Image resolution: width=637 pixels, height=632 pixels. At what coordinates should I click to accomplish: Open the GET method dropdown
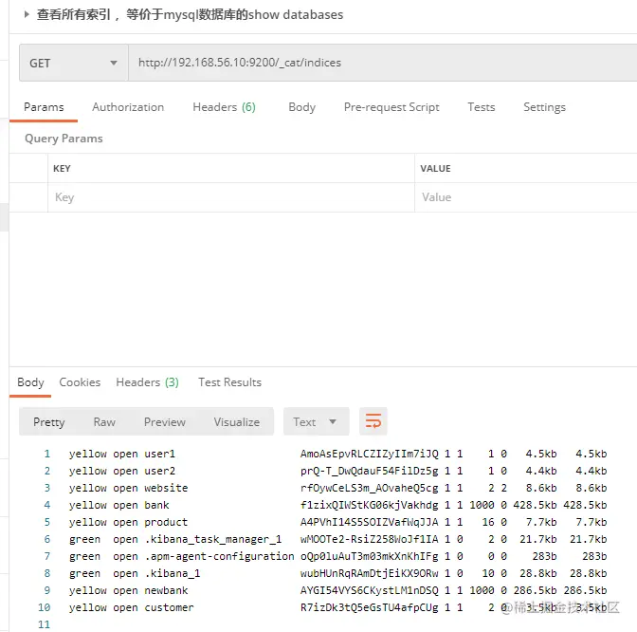click(x=74, y=63)
